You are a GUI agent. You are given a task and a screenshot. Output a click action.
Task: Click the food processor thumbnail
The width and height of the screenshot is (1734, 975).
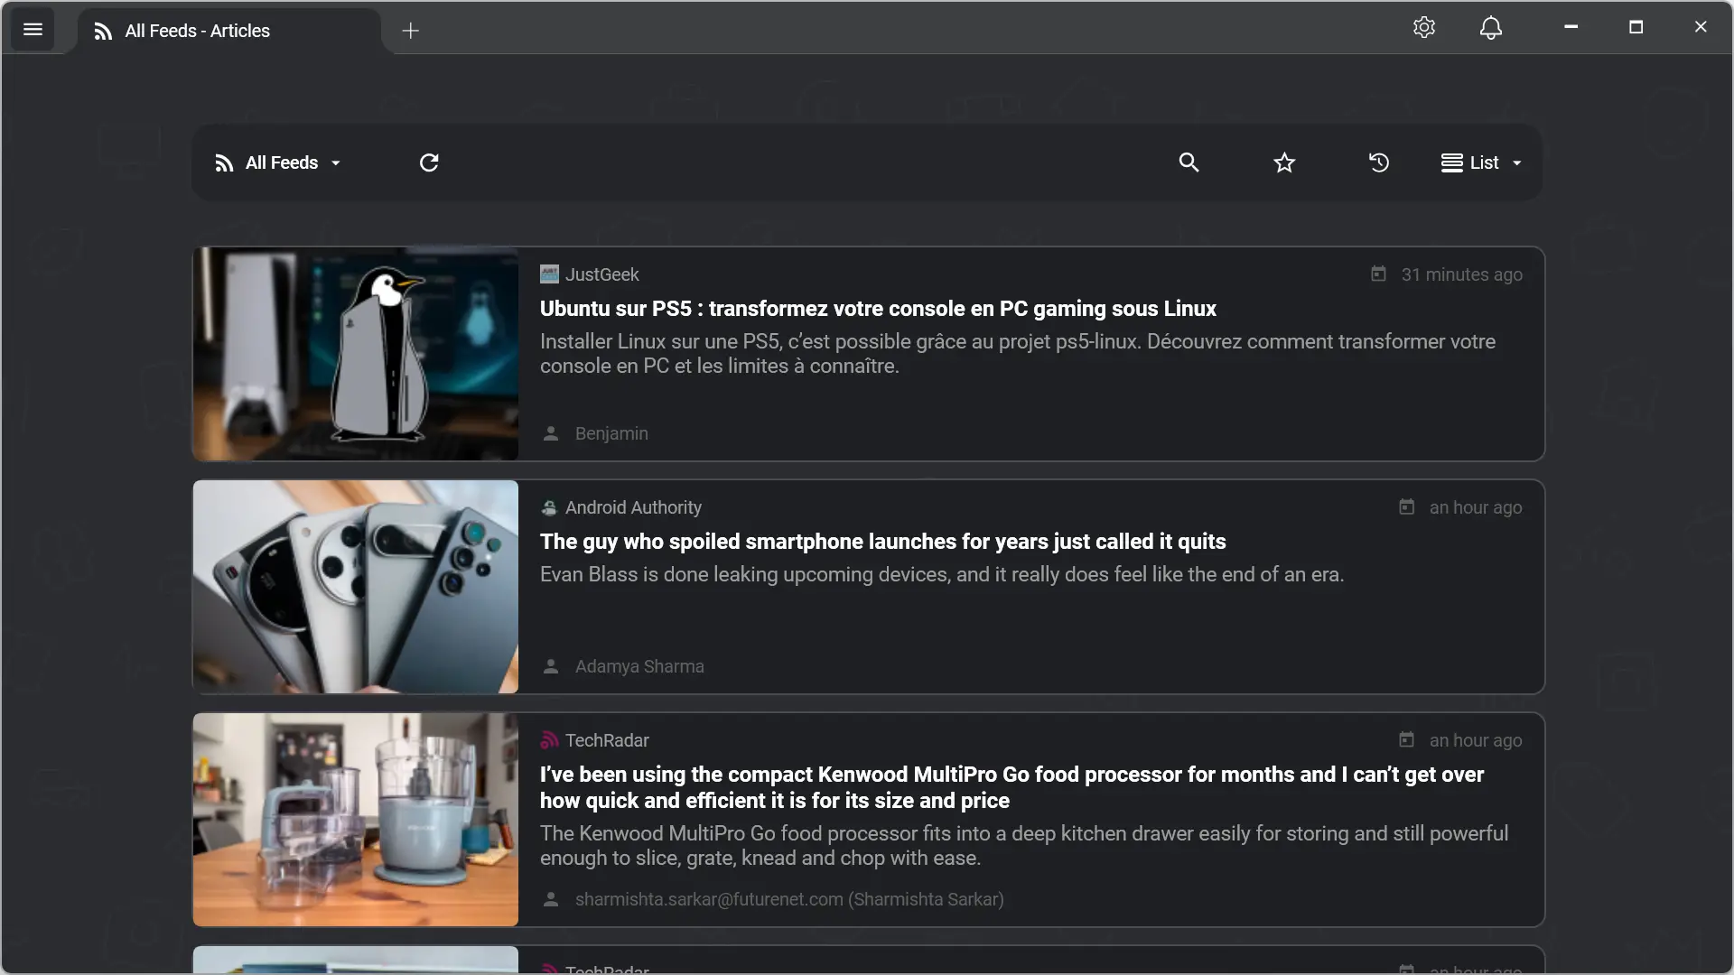pos(356,820)
